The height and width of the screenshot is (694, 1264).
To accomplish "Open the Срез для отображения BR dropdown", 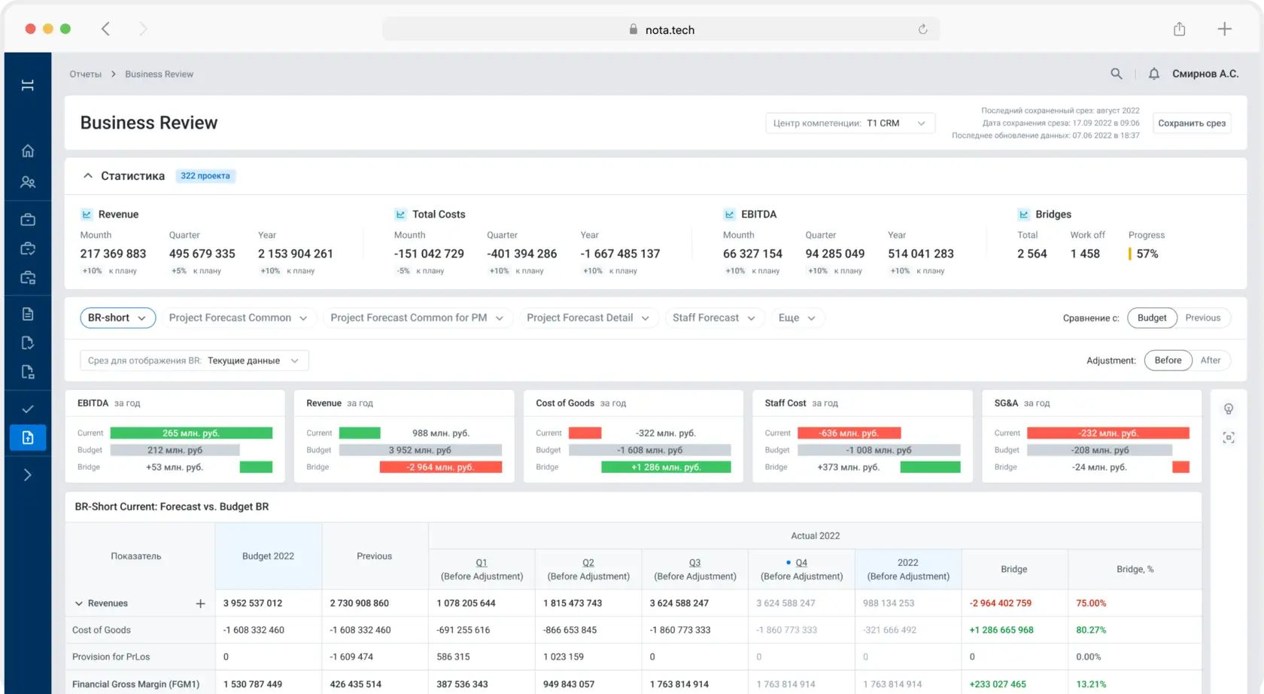I will click(194, 361).
